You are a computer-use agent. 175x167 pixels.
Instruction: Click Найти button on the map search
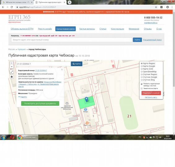pos(77,64)
